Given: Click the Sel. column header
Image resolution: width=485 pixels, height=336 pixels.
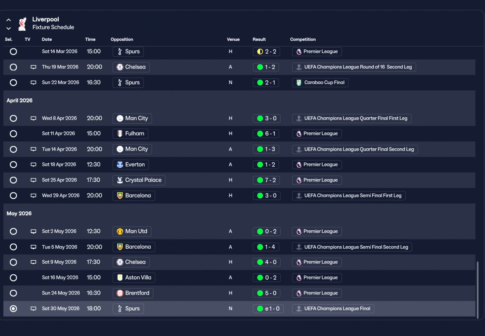Looking at the screenshot, I should [9, 39].
